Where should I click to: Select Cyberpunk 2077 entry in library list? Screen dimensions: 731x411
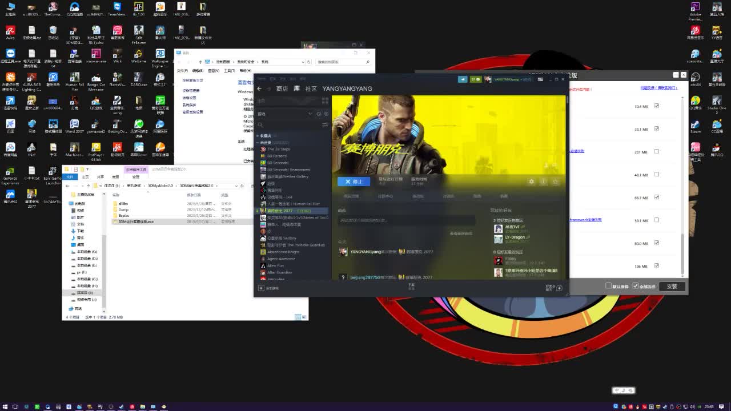pyautogui.click(x=291, y=211)
